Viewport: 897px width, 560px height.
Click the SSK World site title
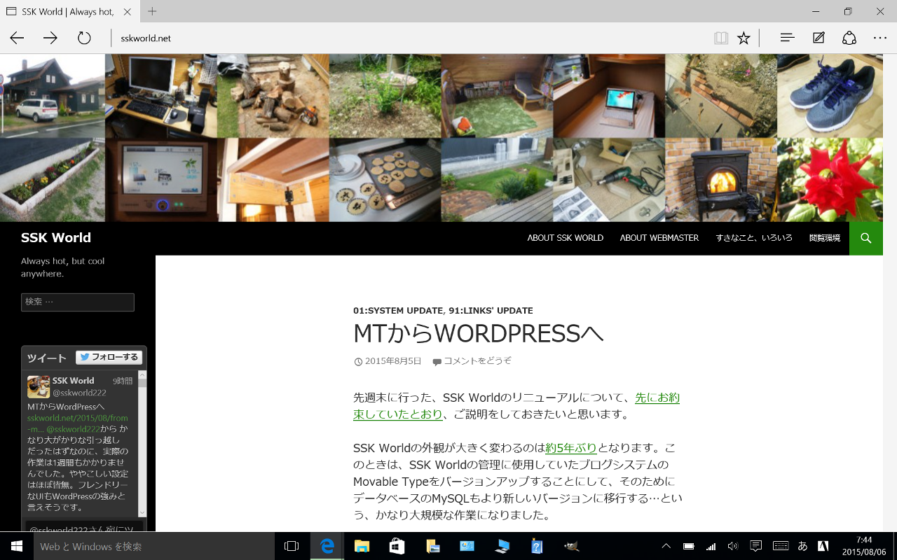56,237
